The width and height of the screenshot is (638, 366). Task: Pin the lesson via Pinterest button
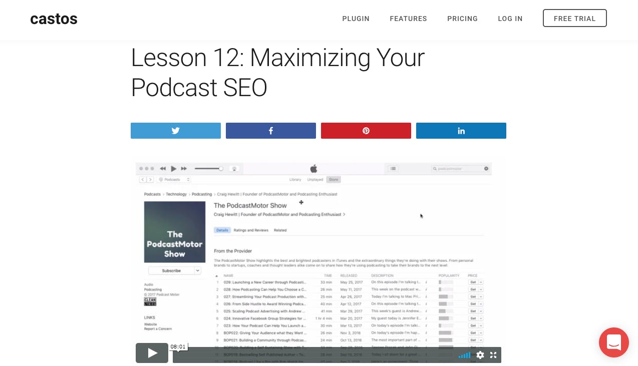[x=366, y=131]
